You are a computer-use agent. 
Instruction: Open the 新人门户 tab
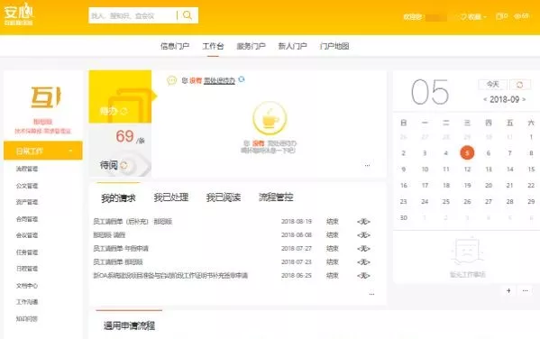tap(292, 46)
